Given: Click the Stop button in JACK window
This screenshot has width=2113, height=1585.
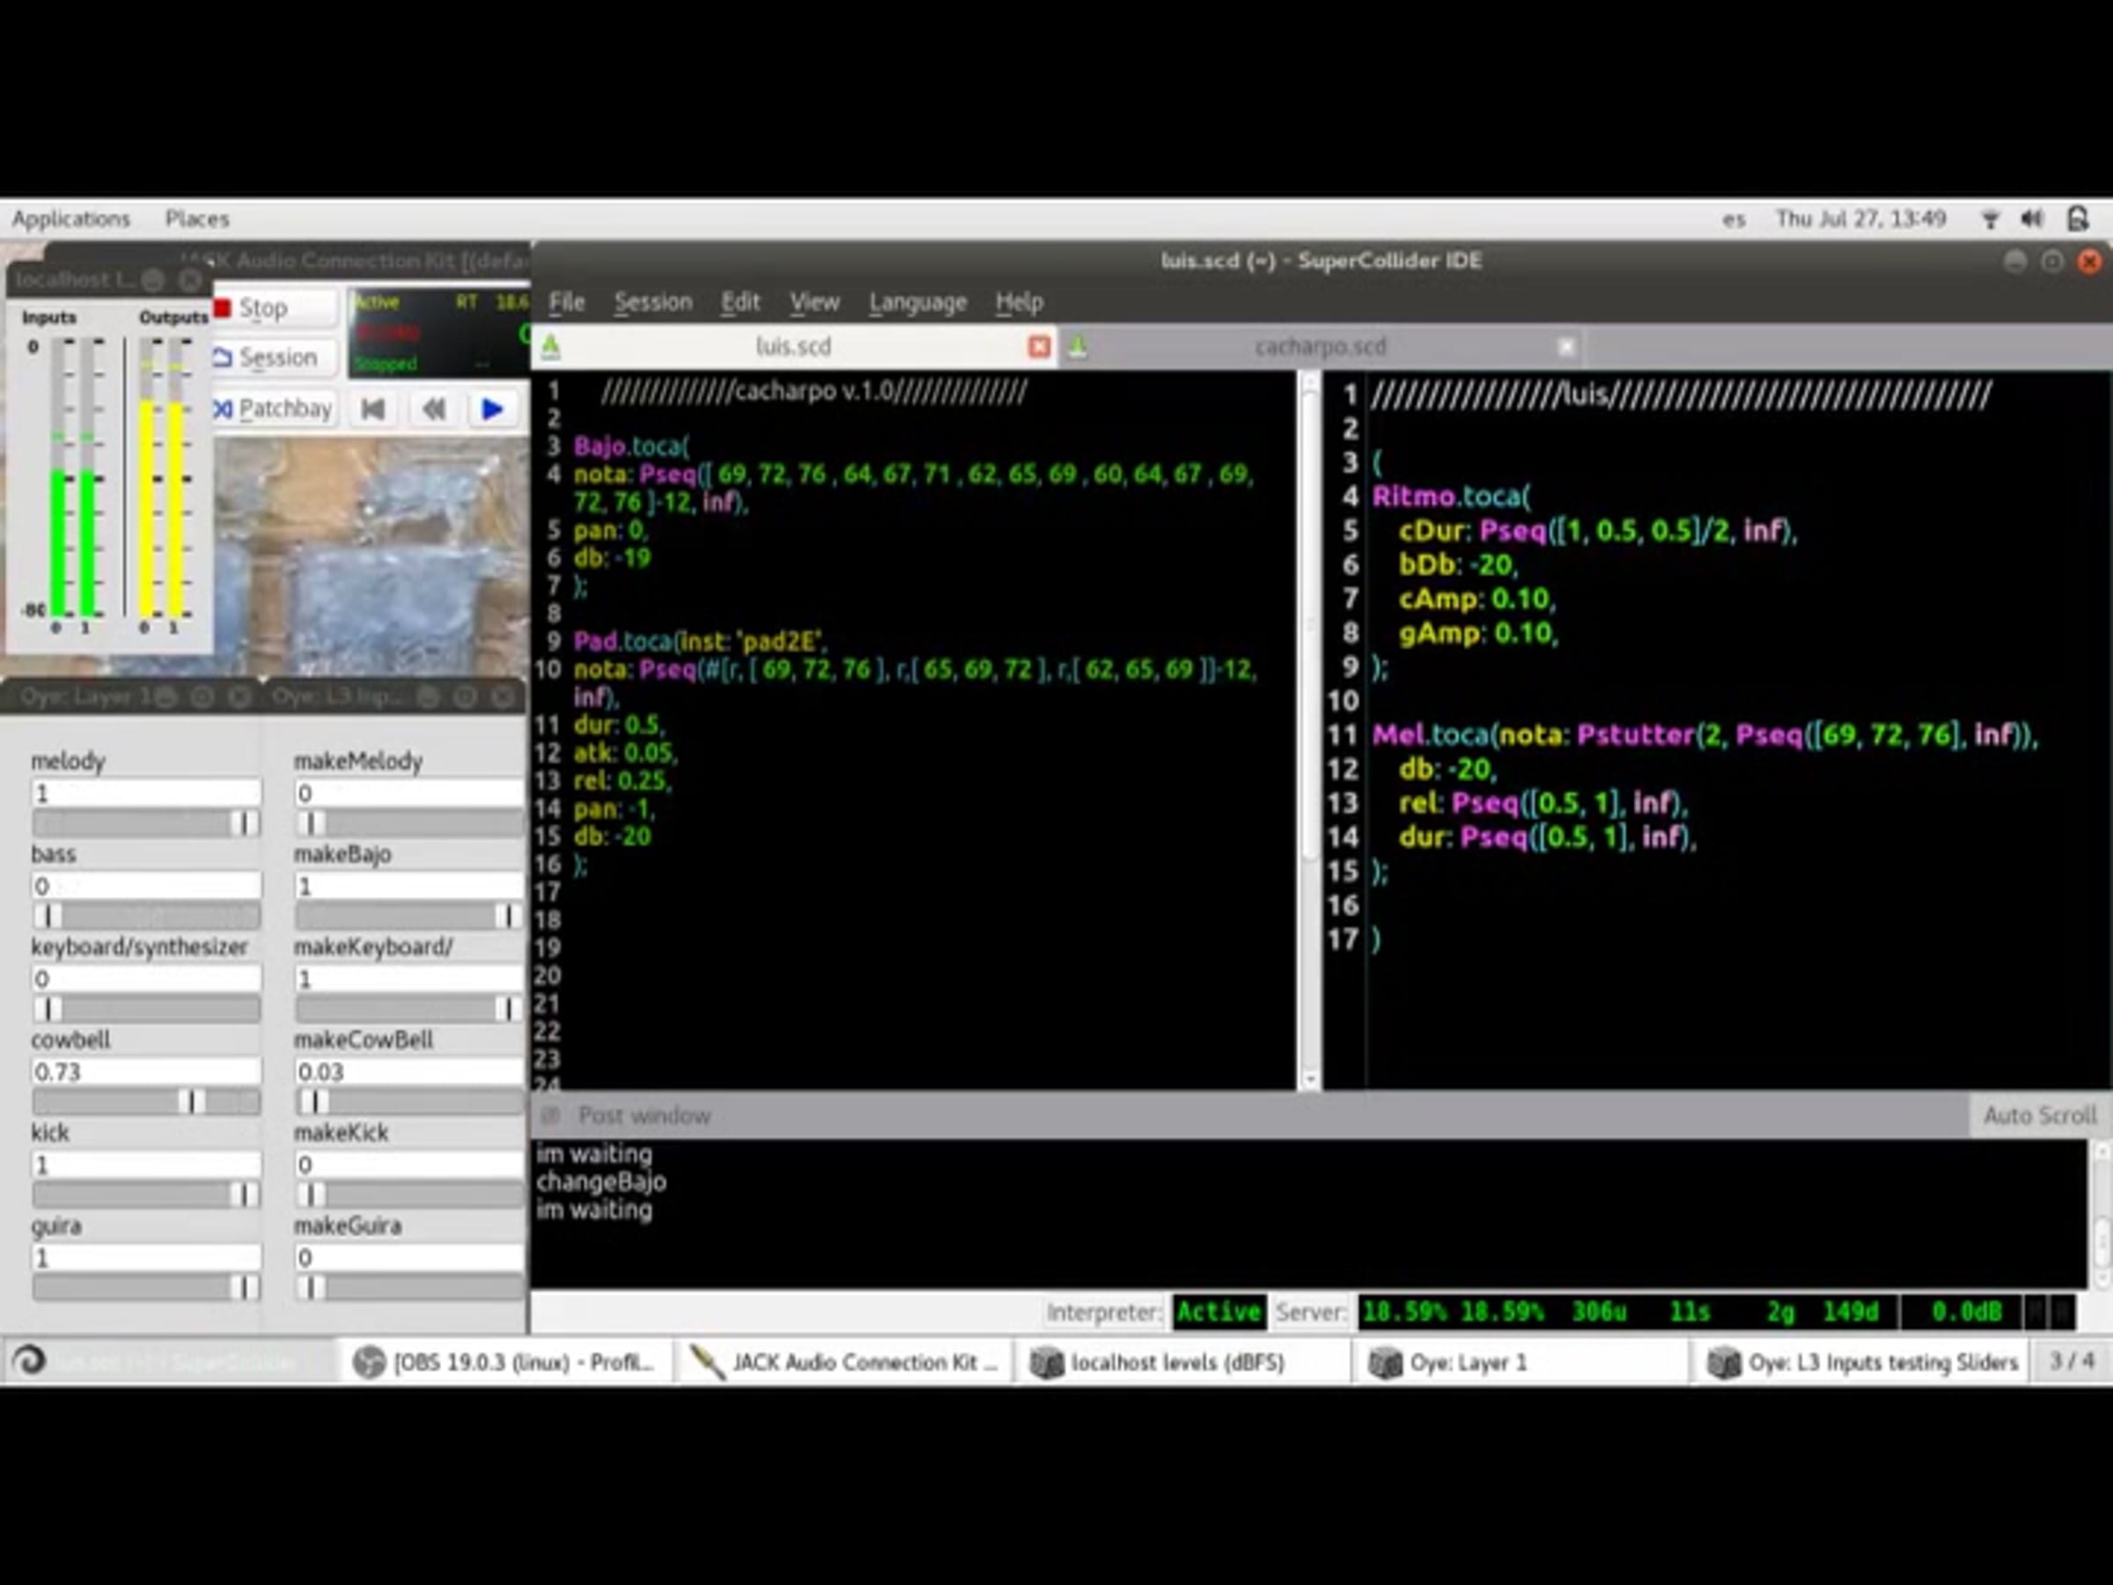Looking at the screenshot, I should [x=275, y=307].
